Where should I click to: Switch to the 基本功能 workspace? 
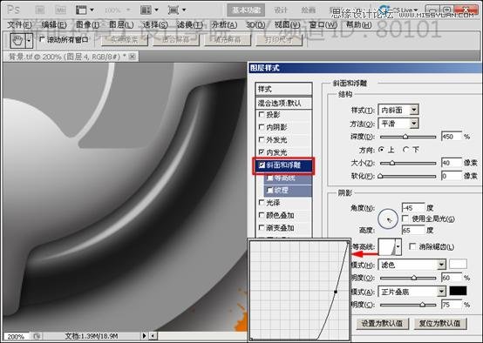pos(246,10)
